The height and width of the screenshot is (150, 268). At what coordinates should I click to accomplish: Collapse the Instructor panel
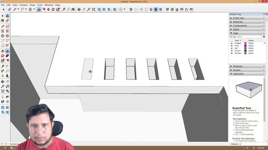tap(247, 74)
